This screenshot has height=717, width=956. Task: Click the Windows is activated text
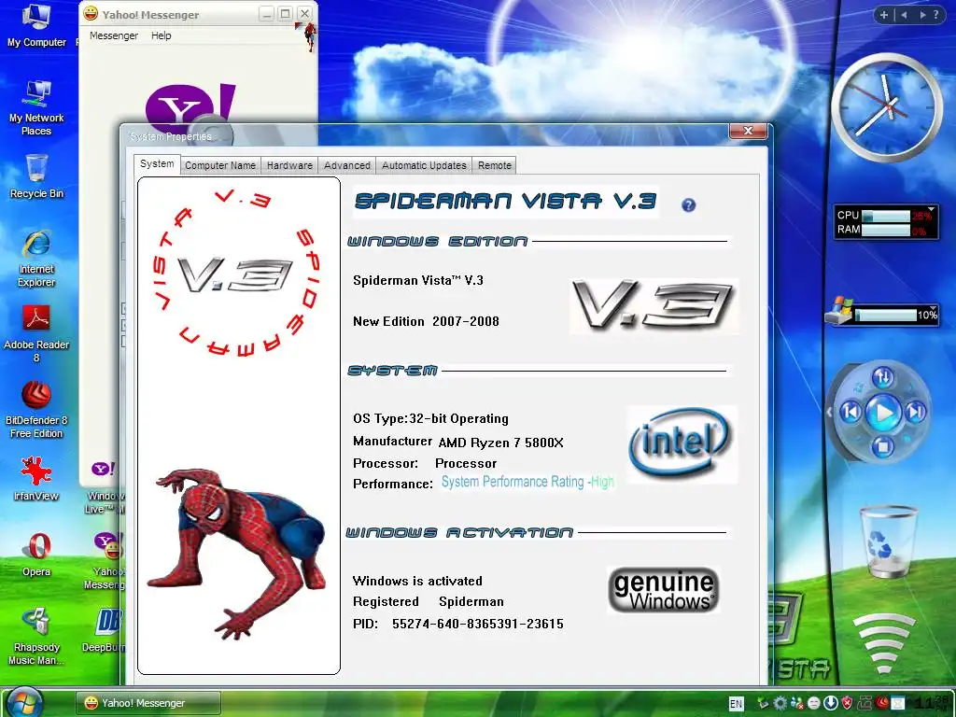pos(417,581)
